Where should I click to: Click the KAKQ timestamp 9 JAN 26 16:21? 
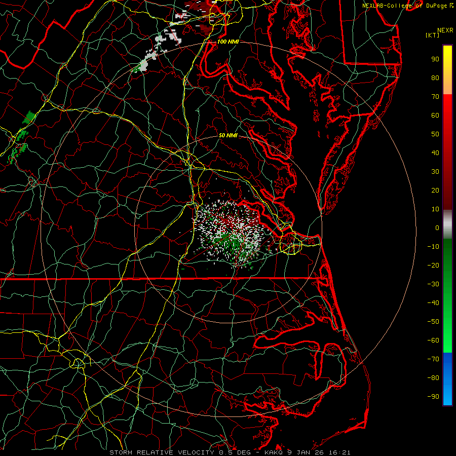click(308, 452)
